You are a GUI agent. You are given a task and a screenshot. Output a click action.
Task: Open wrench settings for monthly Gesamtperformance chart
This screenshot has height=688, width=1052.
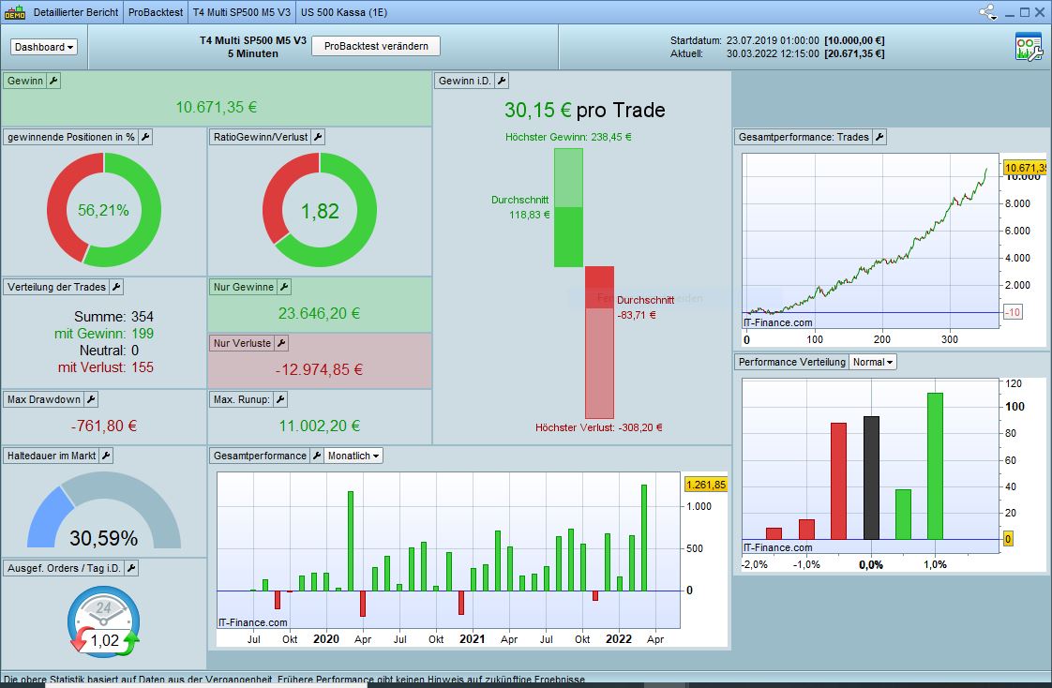pyautogui.click(x=317, y=456)
